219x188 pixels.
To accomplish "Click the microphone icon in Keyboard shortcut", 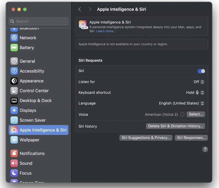I will (x=197, y=92).
